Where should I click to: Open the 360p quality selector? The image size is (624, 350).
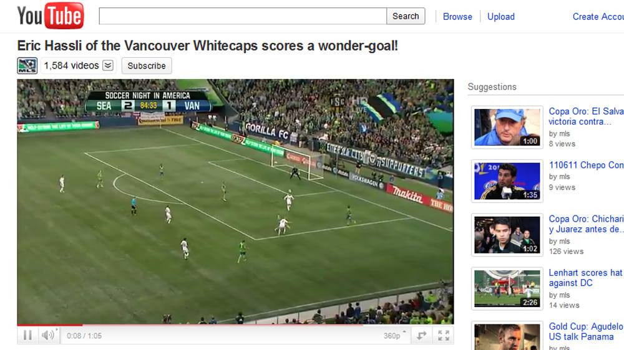tap(395, 336)
